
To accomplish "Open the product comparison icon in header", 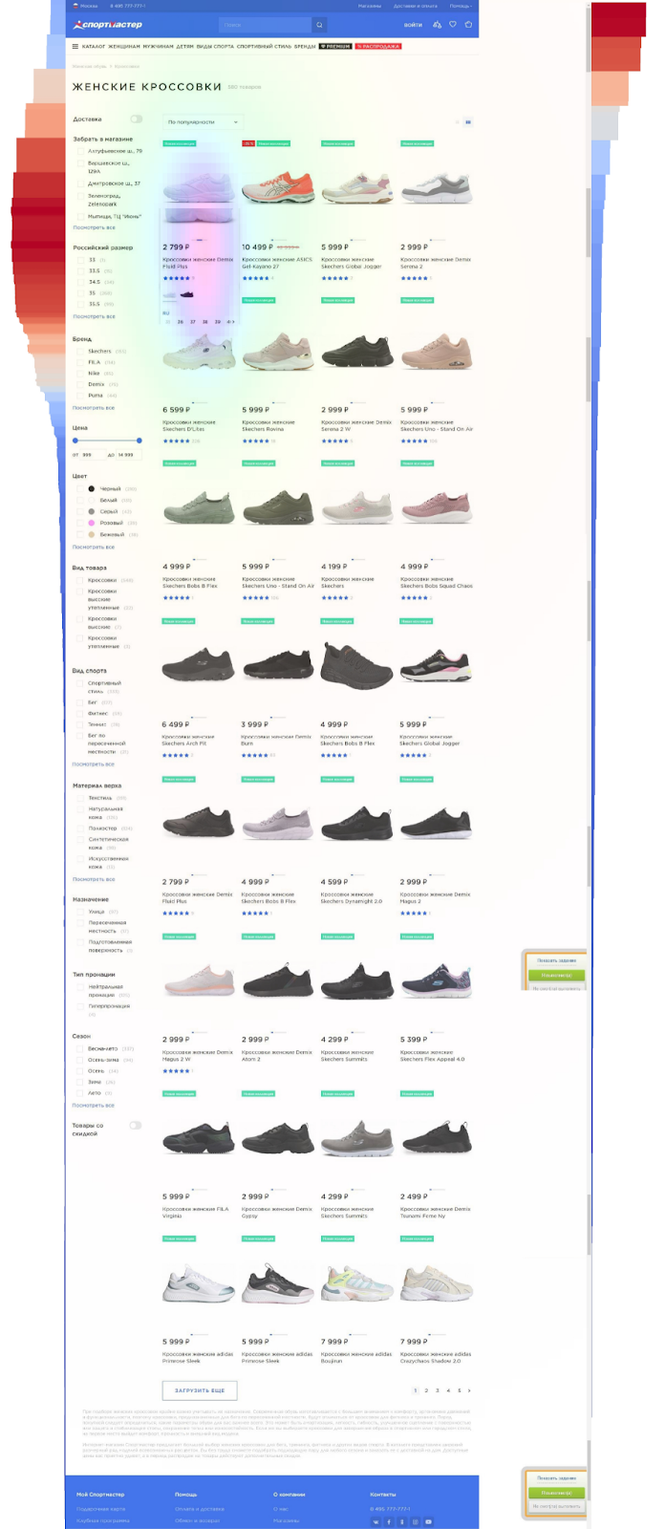I will coord(437,25).
